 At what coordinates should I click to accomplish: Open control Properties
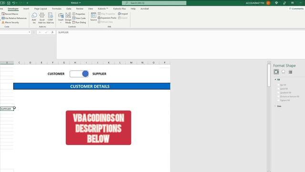pyautogui.click(x=79, y=14)
